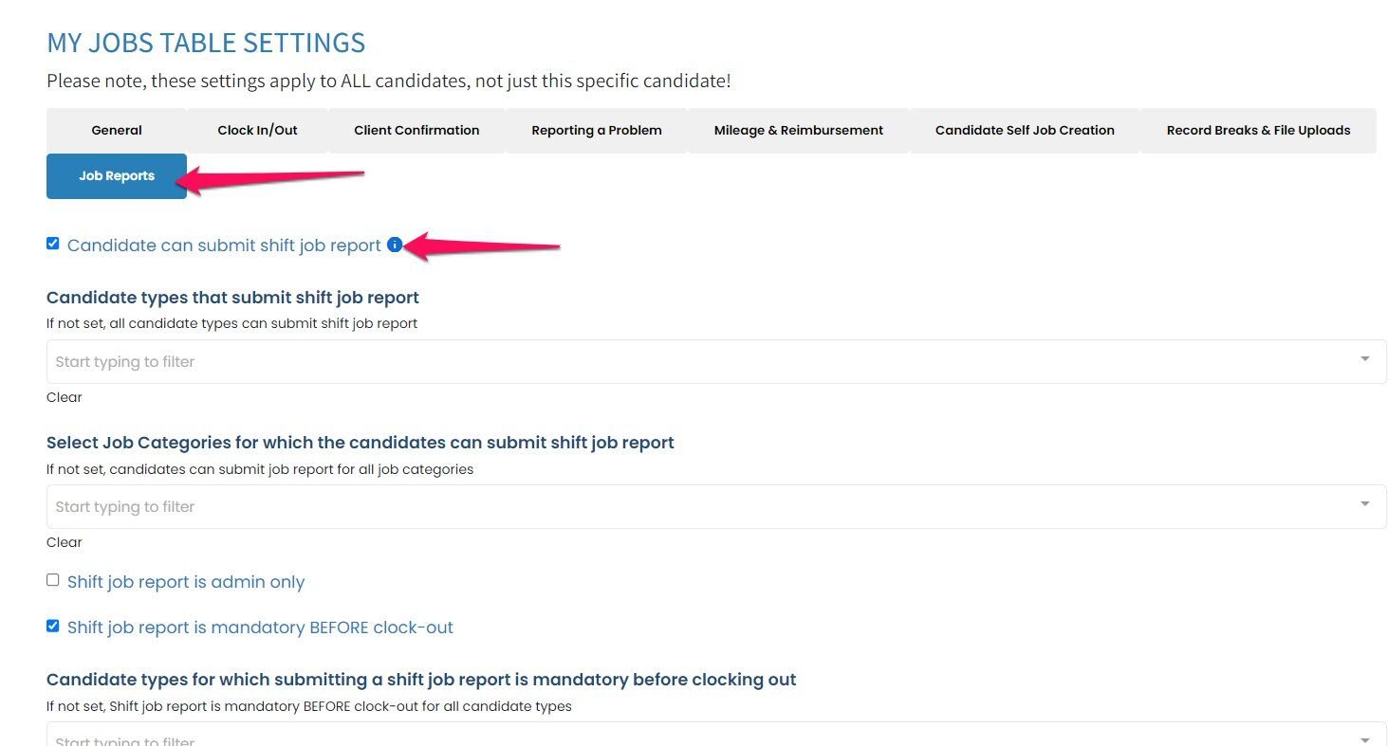Screen dimensions: 1388x746
Task: Expand the candidate types dropdown arrow
Action: (1364, 359)
